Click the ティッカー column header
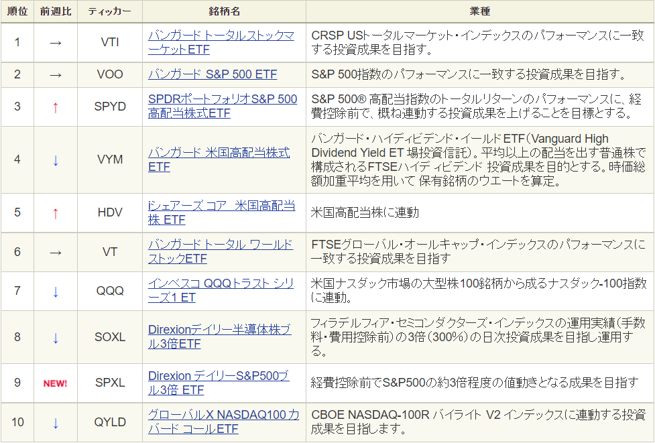Image resolution: width=655 pixels, height=443 pixels. click(110, 11)
